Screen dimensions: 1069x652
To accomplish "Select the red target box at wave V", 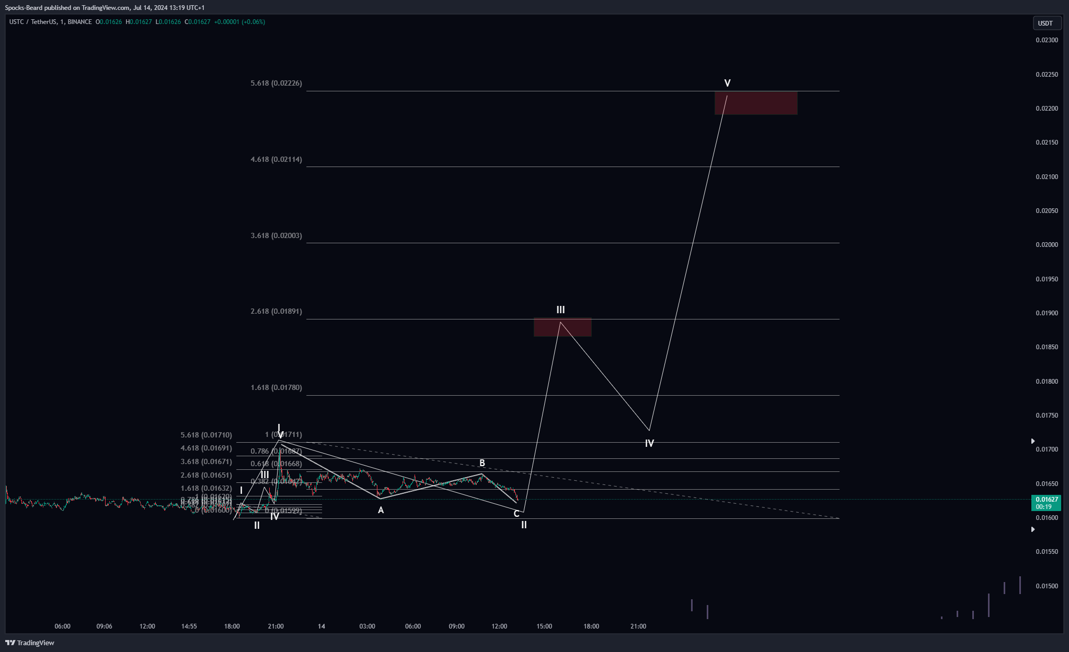I will (x=756, y=103).
